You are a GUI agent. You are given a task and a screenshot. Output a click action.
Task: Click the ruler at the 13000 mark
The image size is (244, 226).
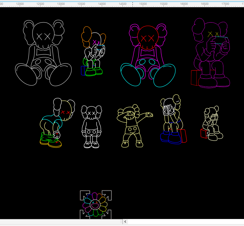[61, 4]
